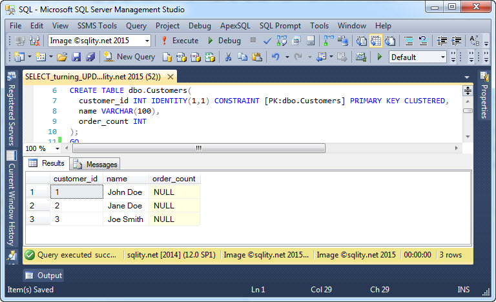Click the Analysis Services XMLA Query icon
496x302 pixels.
[210, 57]
